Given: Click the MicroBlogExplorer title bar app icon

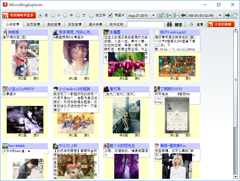Looking at the screenshot, I should tap(5, 5).
